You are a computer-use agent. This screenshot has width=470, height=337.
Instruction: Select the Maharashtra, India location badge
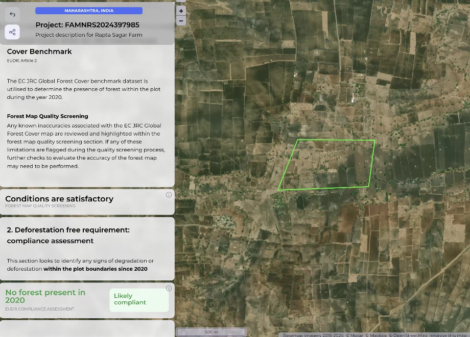[89, 11]
